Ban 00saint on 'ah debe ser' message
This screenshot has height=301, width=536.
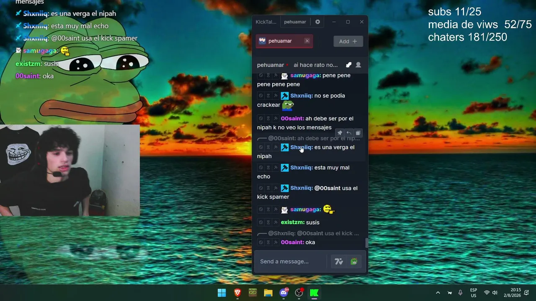click(261, 119)
